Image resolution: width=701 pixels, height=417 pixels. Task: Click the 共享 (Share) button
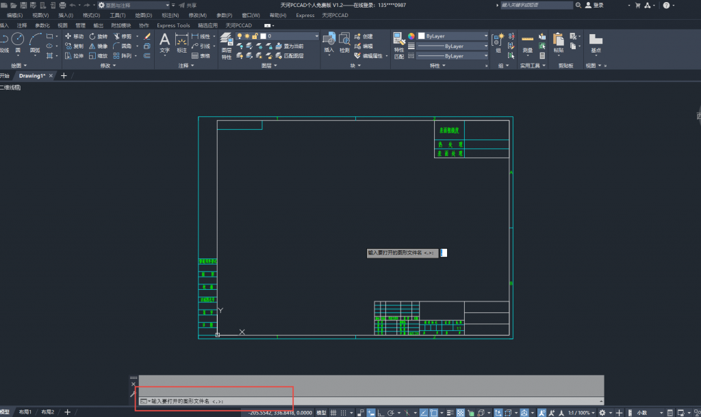(188, 5)
